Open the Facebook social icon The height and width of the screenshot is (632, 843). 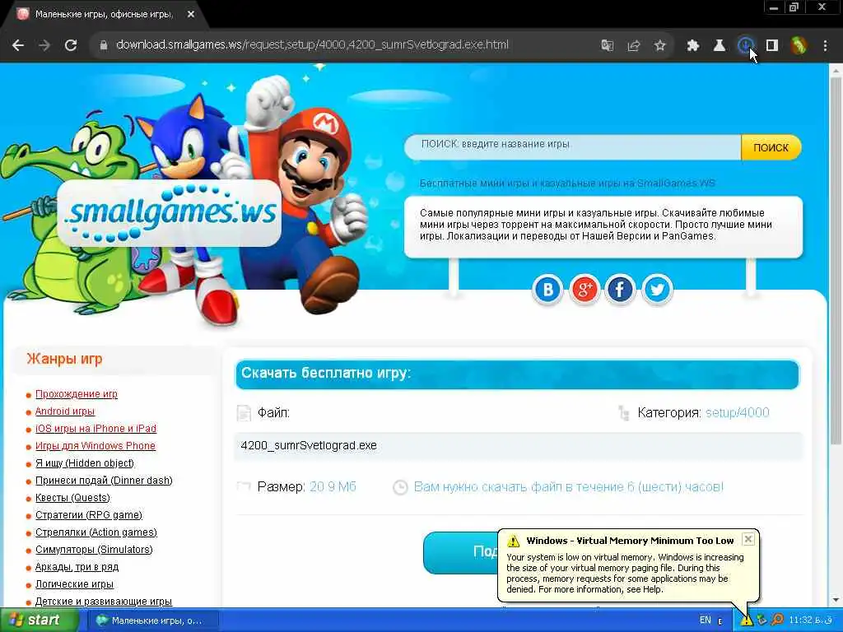[x=620, y=289]
